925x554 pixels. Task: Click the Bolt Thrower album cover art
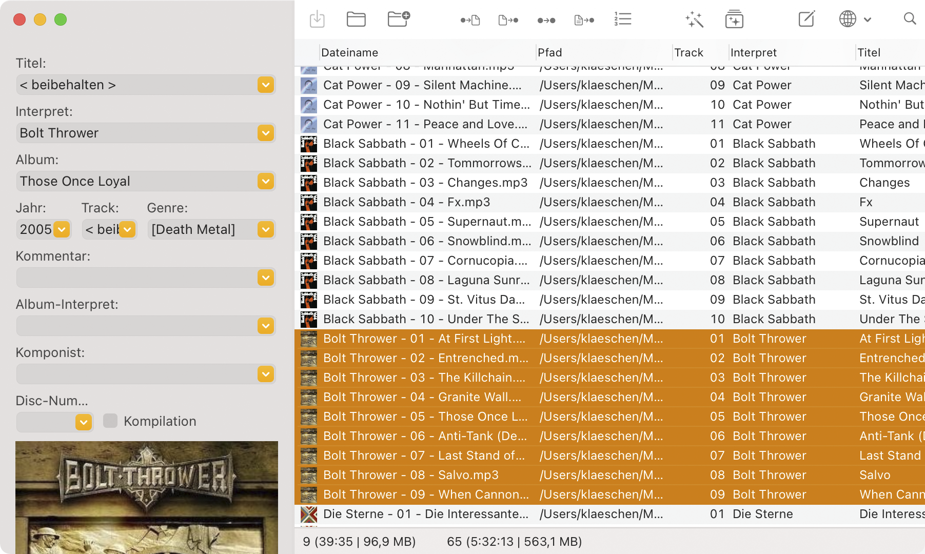[147, 498]
